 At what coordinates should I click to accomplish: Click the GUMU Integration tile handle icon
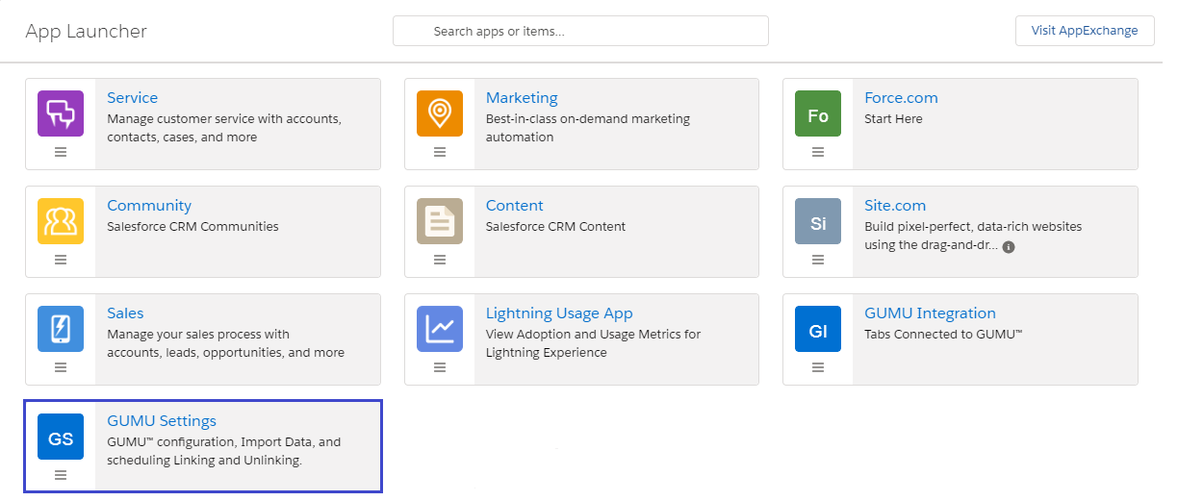pos(818,367)
